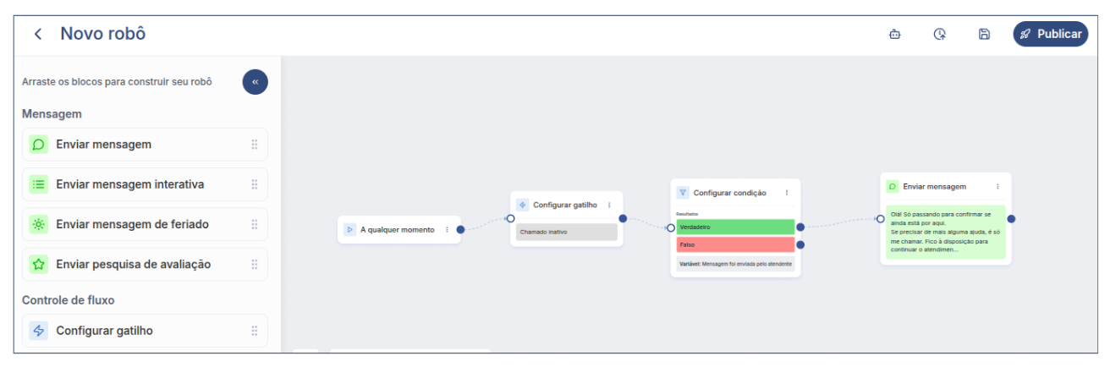Click the filter icon on Configurar condição

pyautogui.click(x=683, y=193)
